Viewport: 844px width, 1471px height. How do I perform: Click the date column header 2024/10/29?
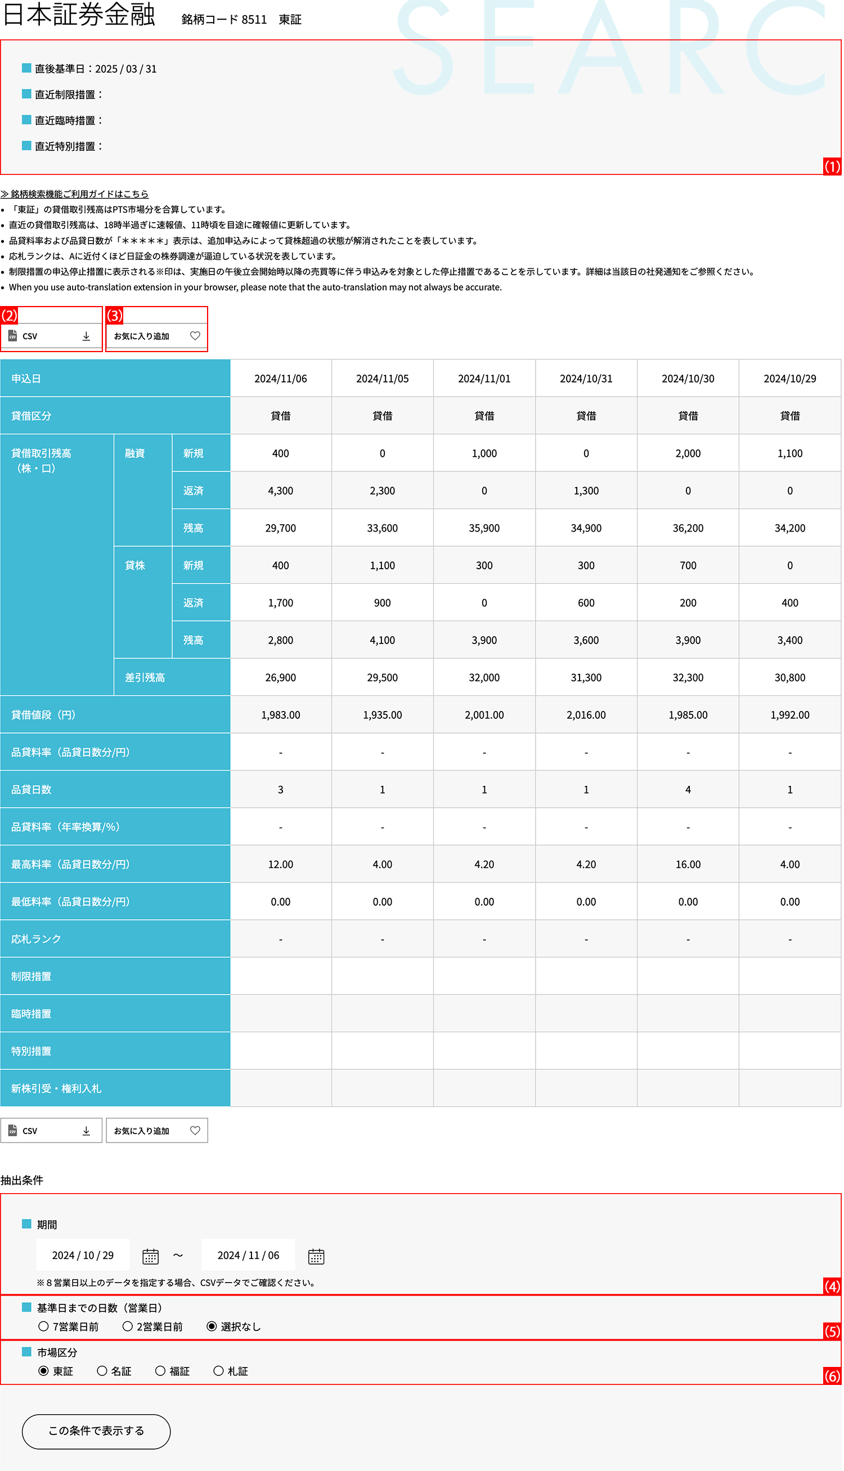(790, 379)
